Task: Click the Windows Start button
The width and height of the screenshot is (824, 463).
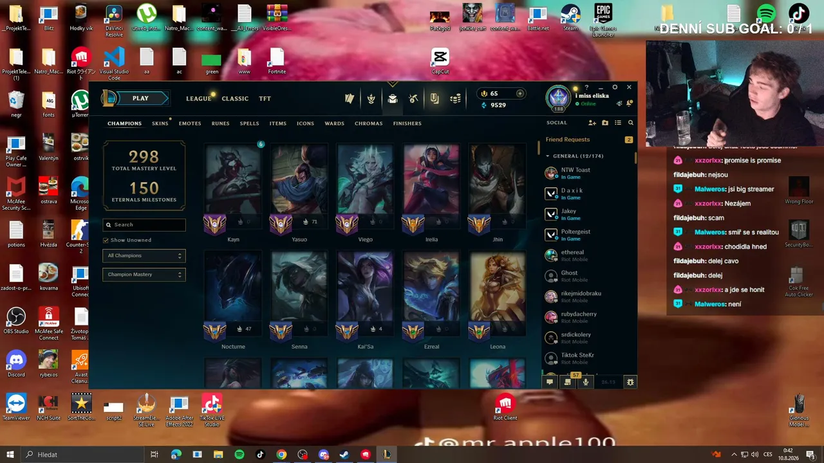Action: pyautogui.click(x=10, y=455)
